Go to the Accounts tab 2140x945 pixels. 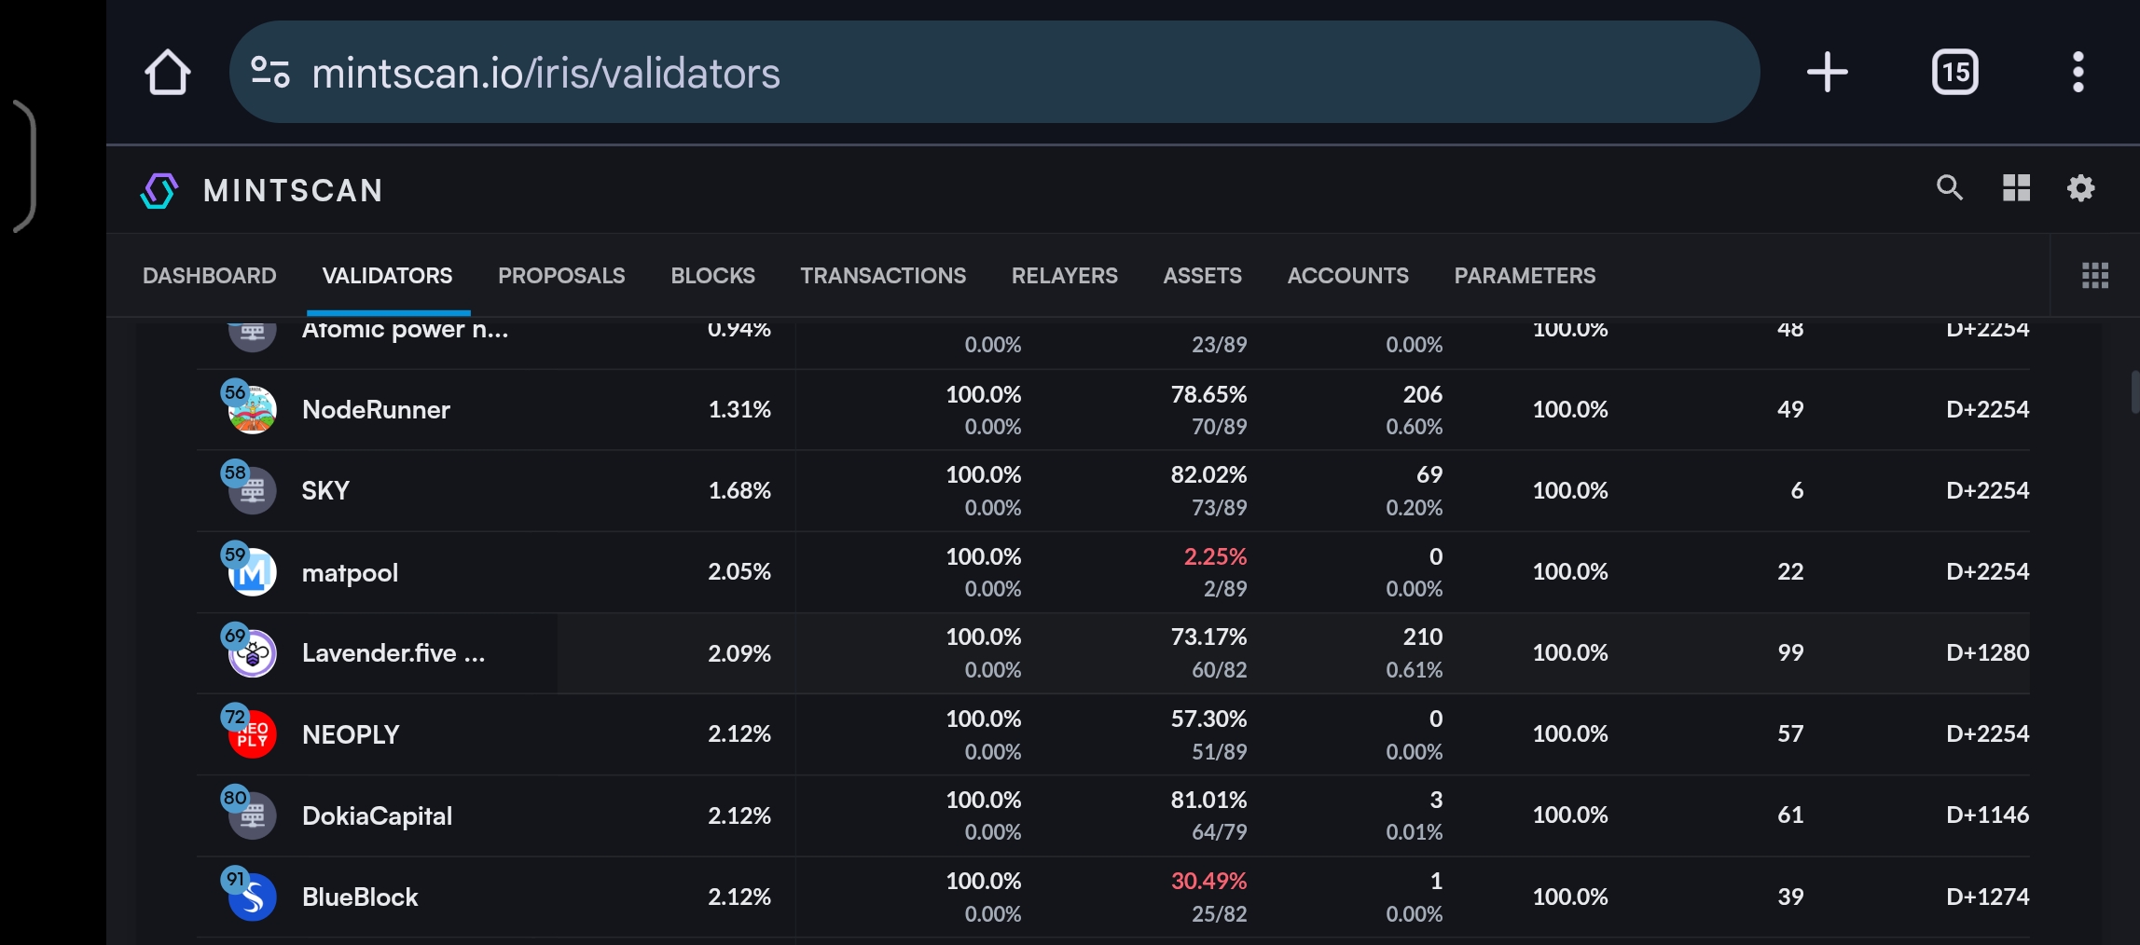(x=1347, y=276)
